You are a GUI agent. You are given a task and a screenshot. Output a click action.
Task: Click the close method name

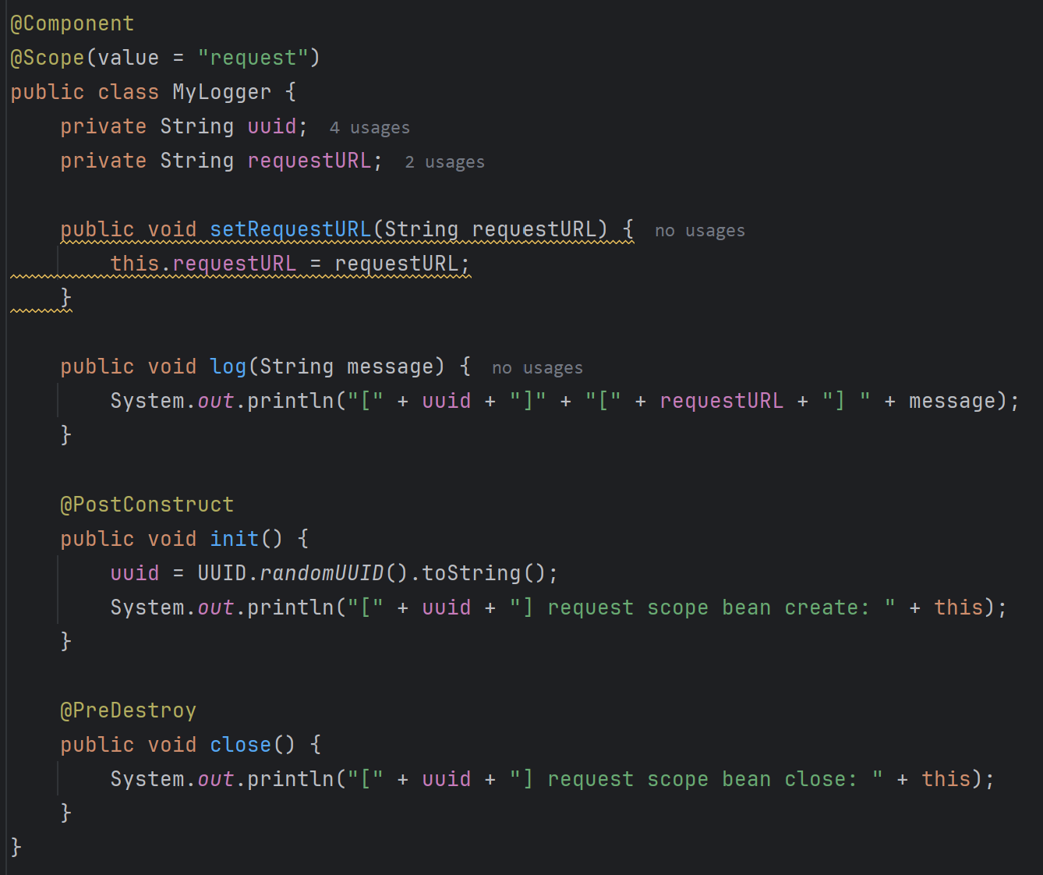coord(241,745)
